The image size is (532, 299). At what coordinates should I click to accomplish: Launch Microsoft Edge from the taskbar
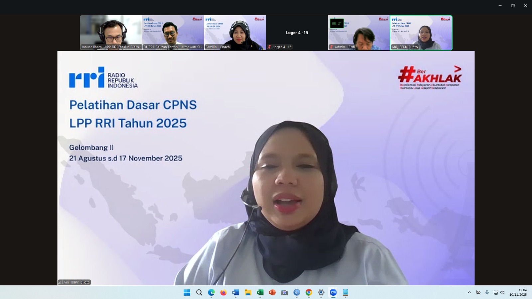(211, 292)
